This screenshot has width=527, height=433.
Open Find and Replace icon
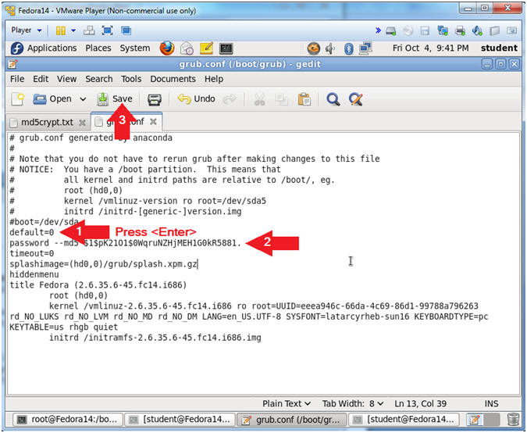(356, 99)
